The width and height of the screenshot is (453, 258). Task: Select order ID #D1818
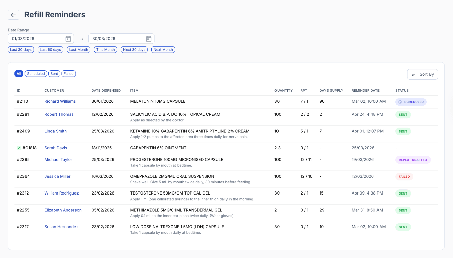pos(30,148)
